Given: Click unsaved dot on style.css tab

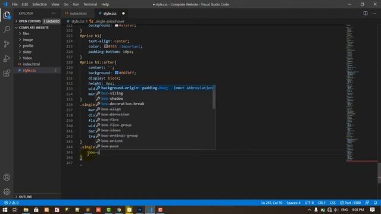Looking at the screenshot, I should pyautogui.click(x=123, y=13).
